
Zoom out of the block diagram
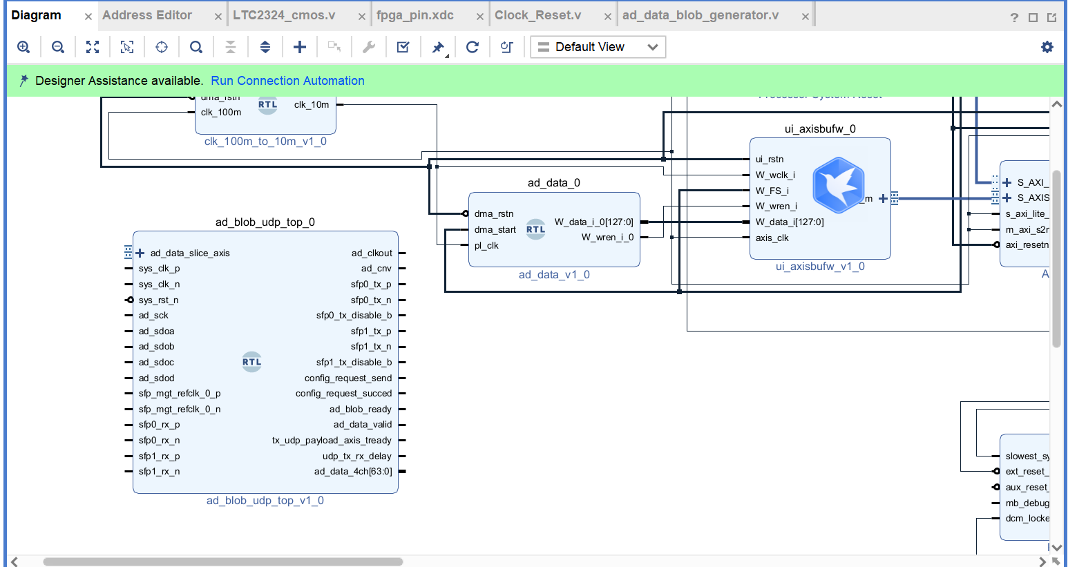pyautogui.click(x=58, y=47)
